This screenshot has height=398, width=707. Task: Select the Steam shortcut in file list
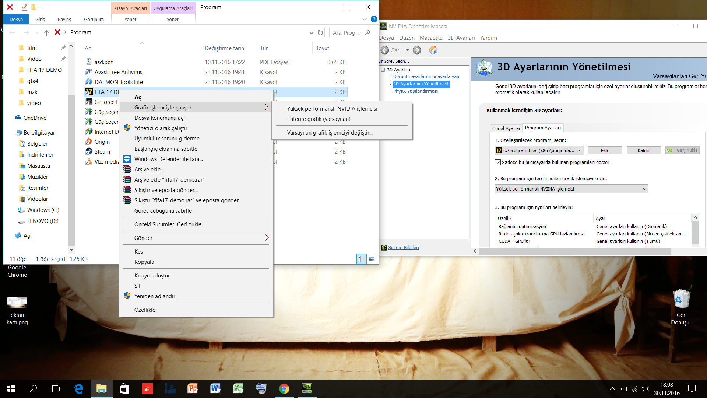coord(102,151)
